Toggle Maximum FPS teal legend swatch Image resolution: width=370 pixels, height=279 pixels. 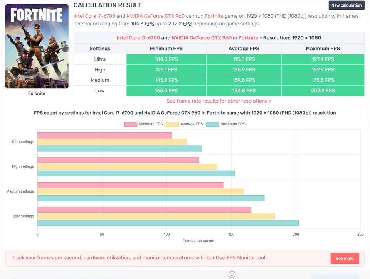(212, 124)
